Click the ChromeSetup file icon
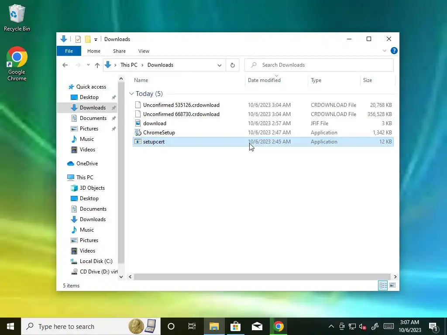This screenshot has width=447, height=335. click(x=138, y=133)
